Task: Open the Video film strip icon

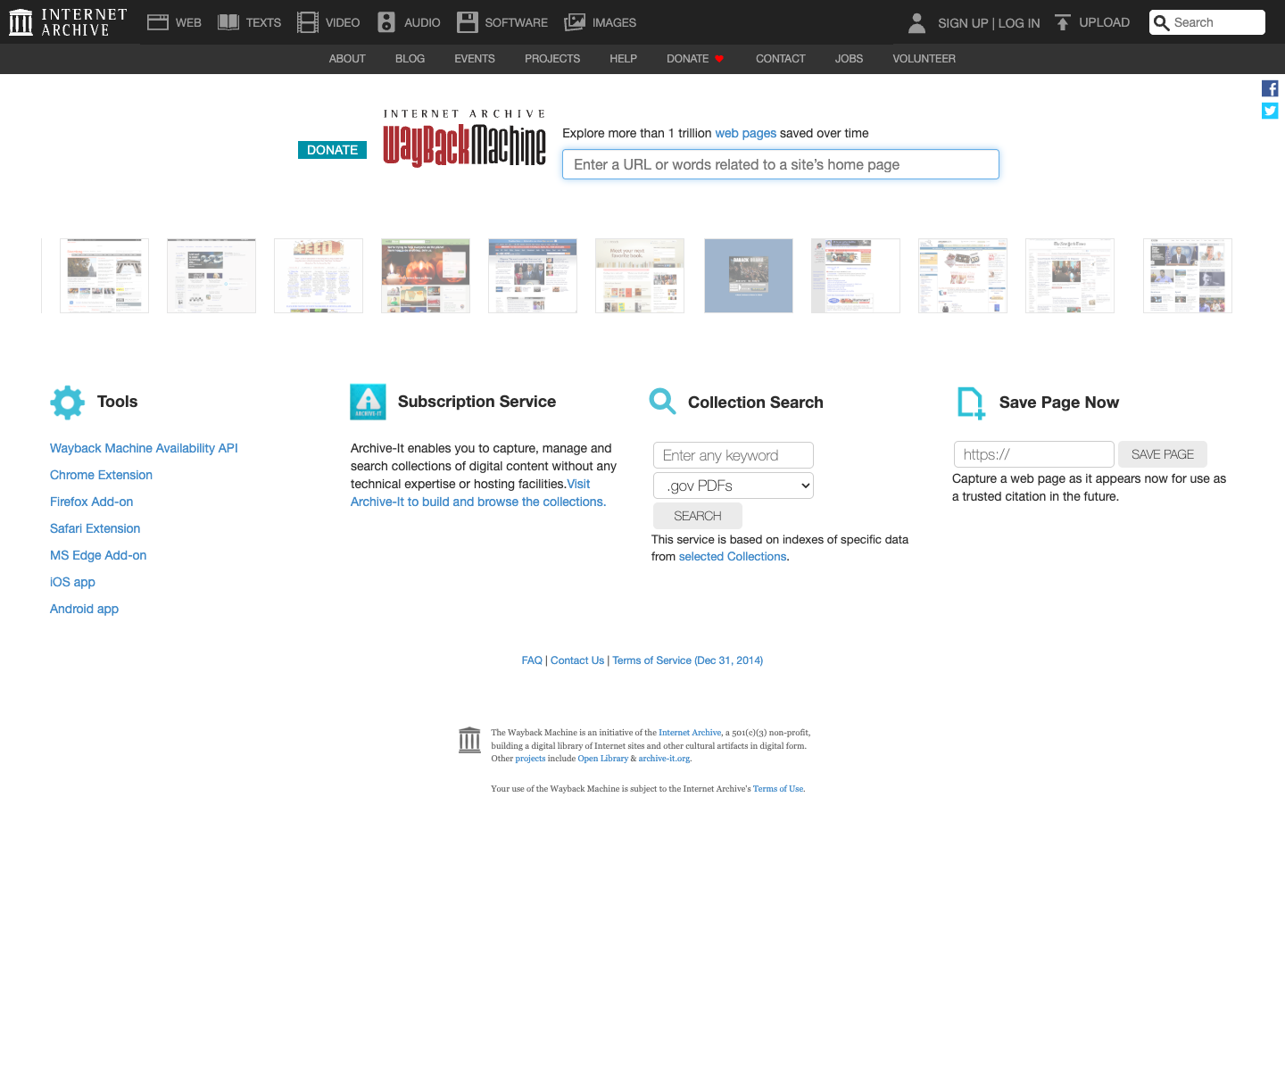Action: (x=308, y=22)
